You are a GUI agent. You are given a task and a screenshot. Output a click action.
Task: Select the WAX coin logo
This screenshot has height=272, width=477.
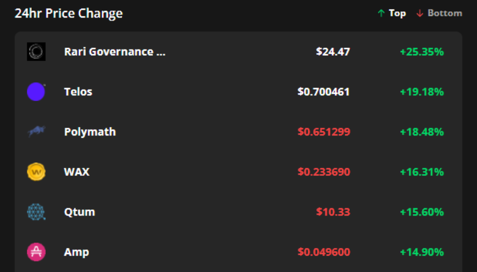pos(36,171)
